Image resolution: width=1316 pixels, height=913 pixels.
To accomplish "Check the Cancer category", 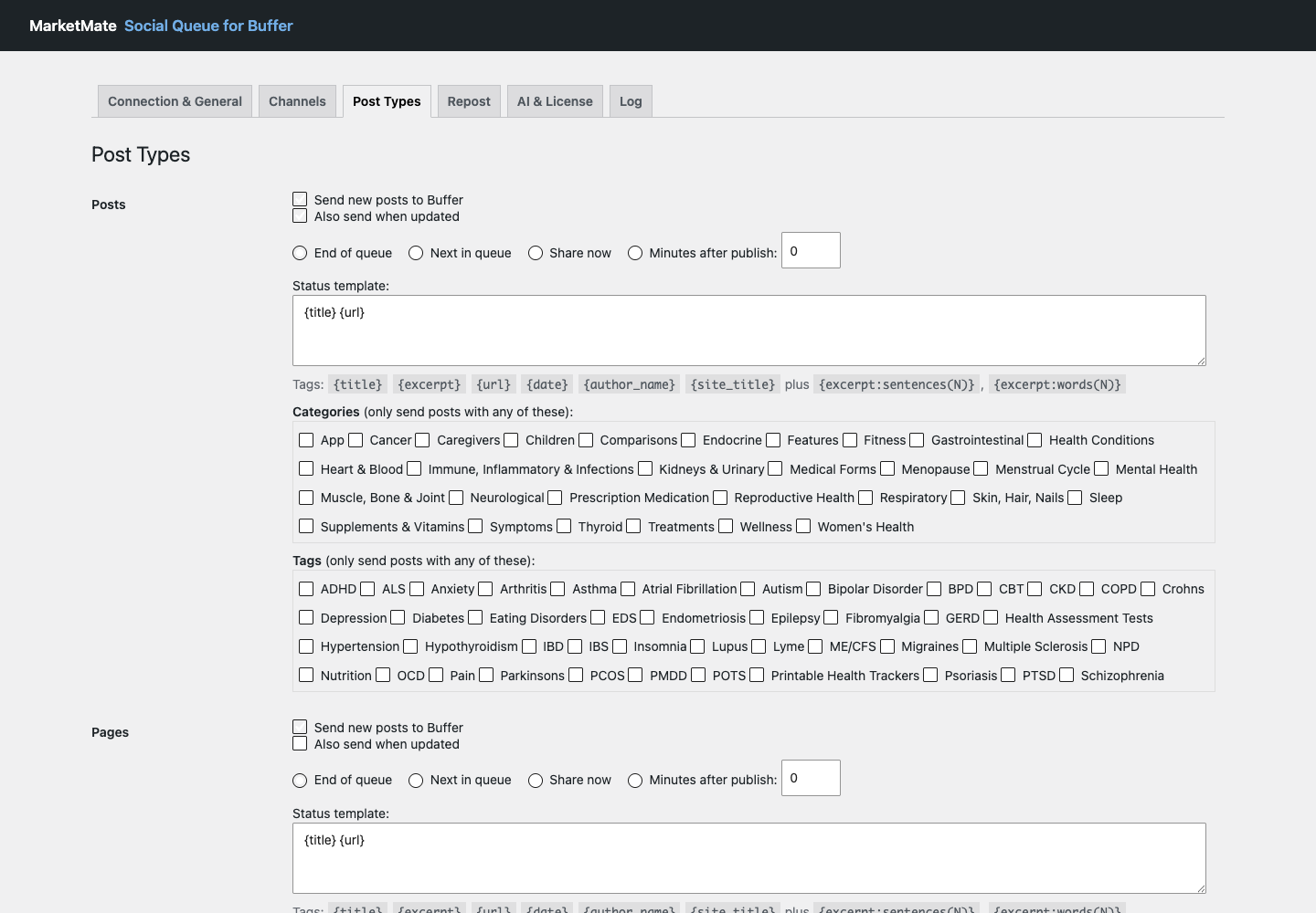I will point(356,440).
